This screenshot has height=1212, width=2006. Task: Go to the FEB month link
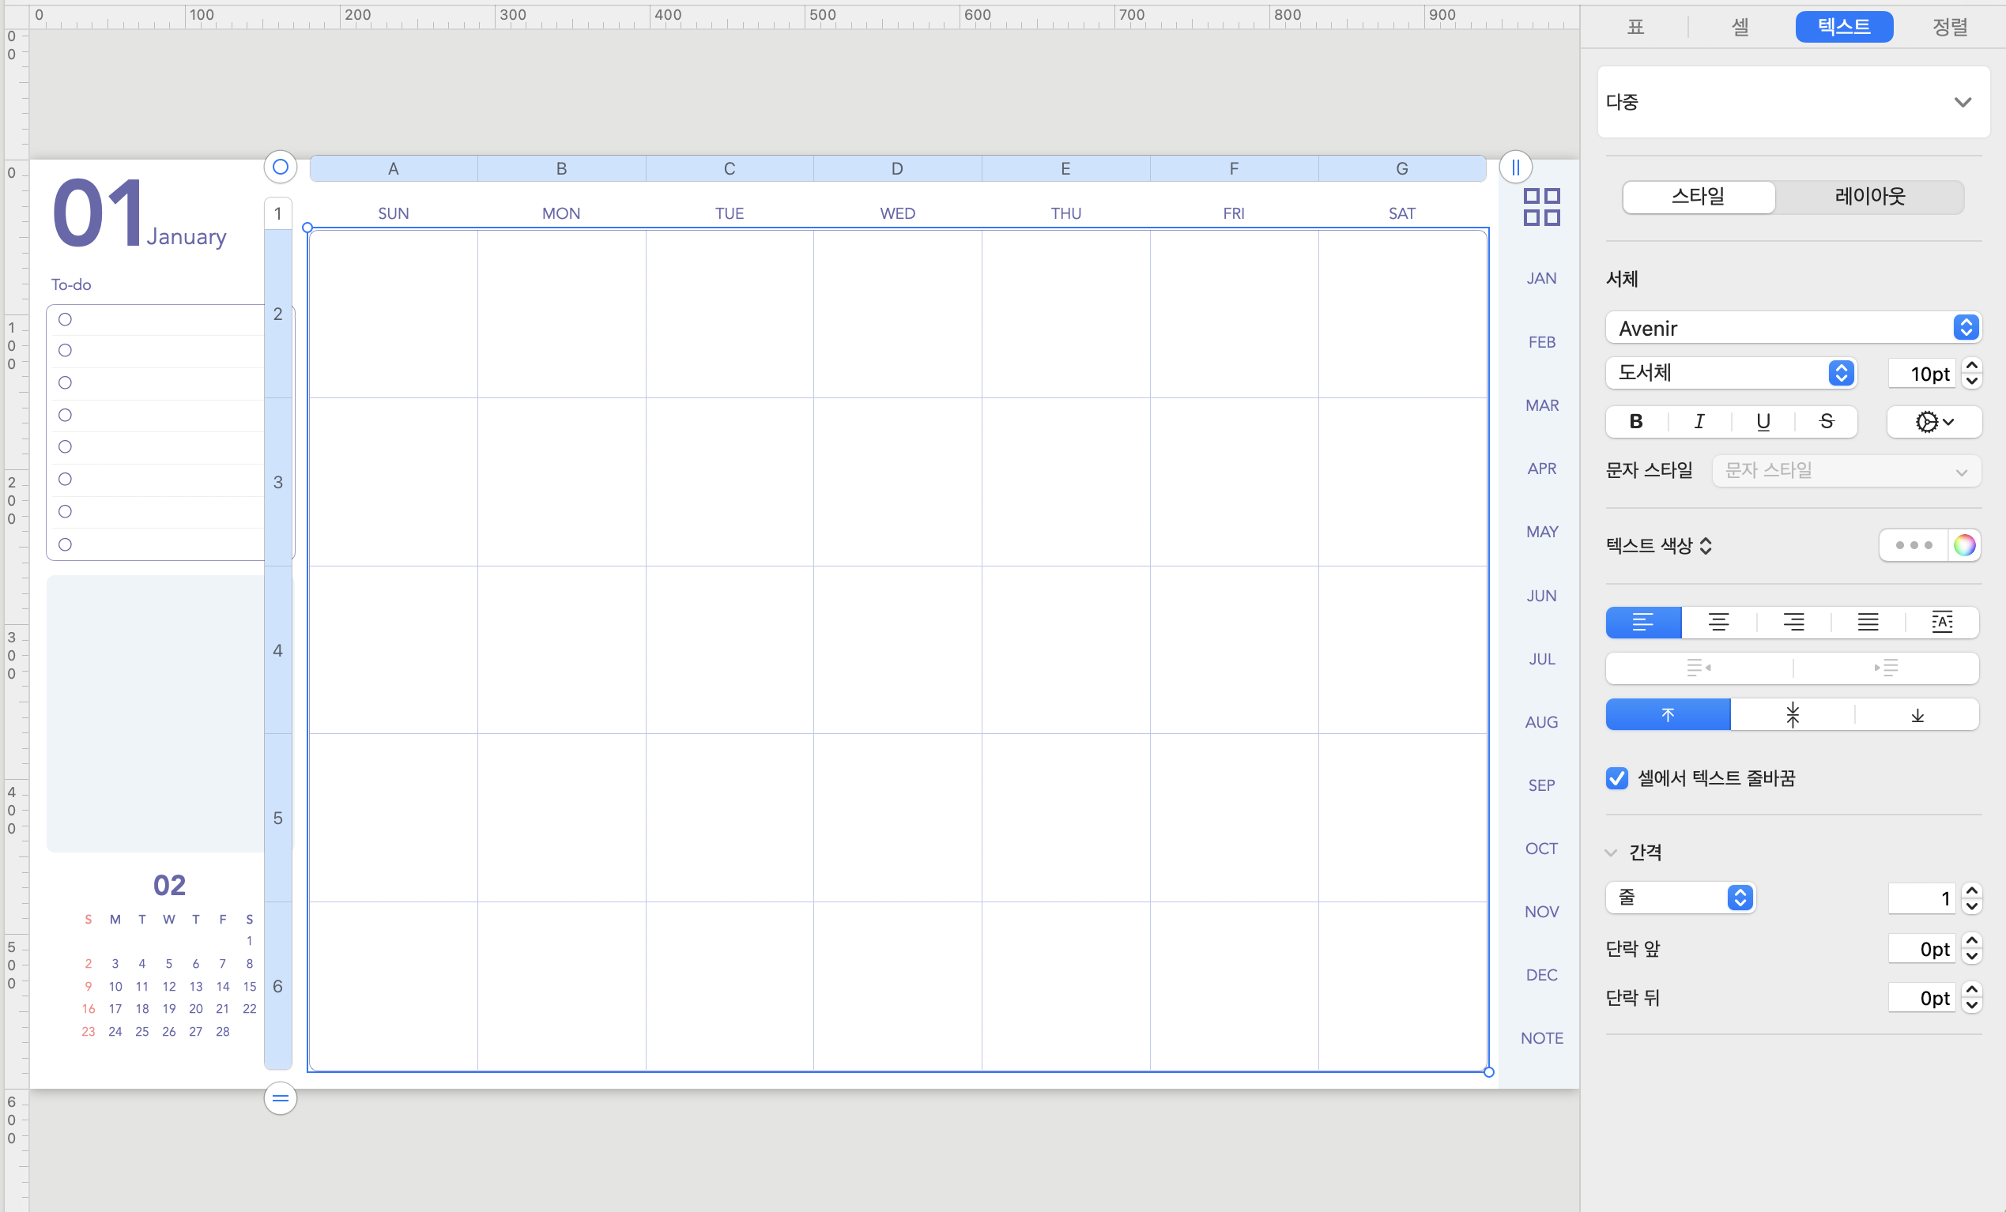pos(1541,342)
